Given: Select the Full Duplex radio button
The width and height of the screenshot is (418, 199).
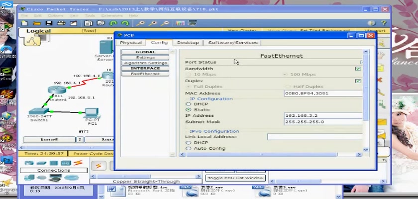Looking at the screenshot, I should (188, 87).
